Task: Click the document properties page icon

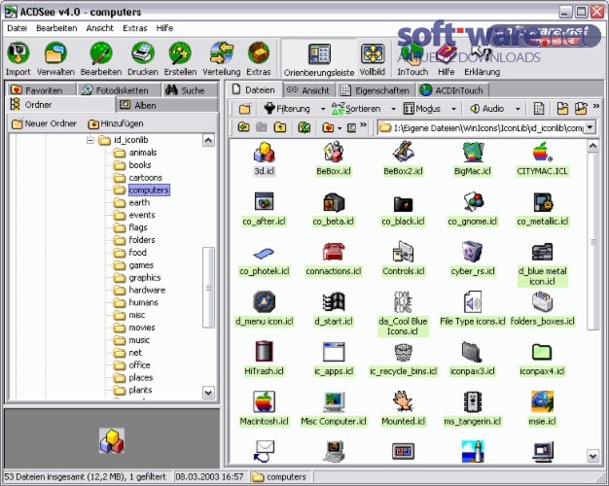Action: [x=539, y=109]
